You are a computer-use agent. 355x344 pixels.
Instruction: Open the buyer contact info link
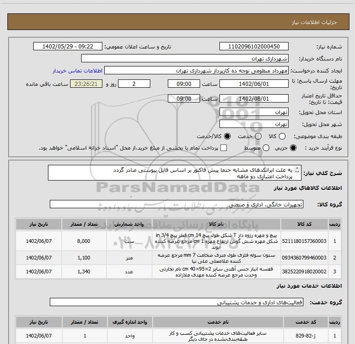(x=77, y=71)
